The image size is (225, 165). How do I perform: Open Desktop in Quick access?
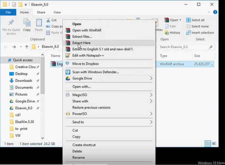click(x=21, y=74)
